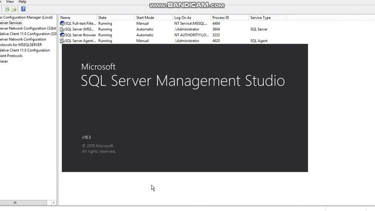This screenshot has height=211, width=375.
Task: Select the second Native Client 11.0 Configuration node
Action: click(25, 50)
